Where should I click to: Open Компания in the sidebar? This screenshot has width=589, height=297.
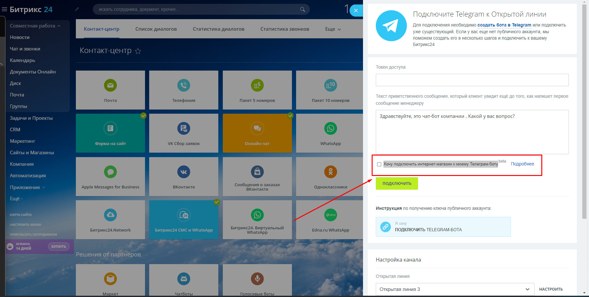point(22,164)
